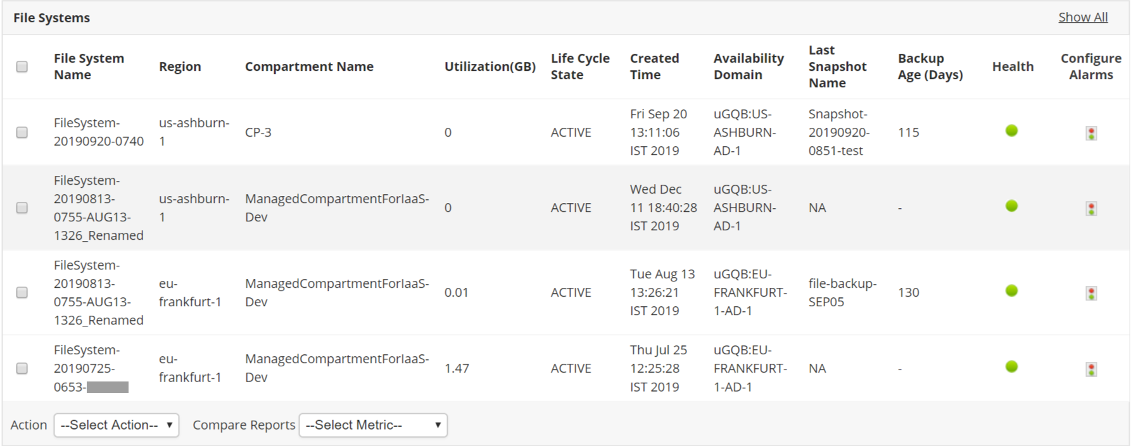Viewport: 1131px width, 446px height.
Task: Click the Show All link
Action: (1082, 17)
